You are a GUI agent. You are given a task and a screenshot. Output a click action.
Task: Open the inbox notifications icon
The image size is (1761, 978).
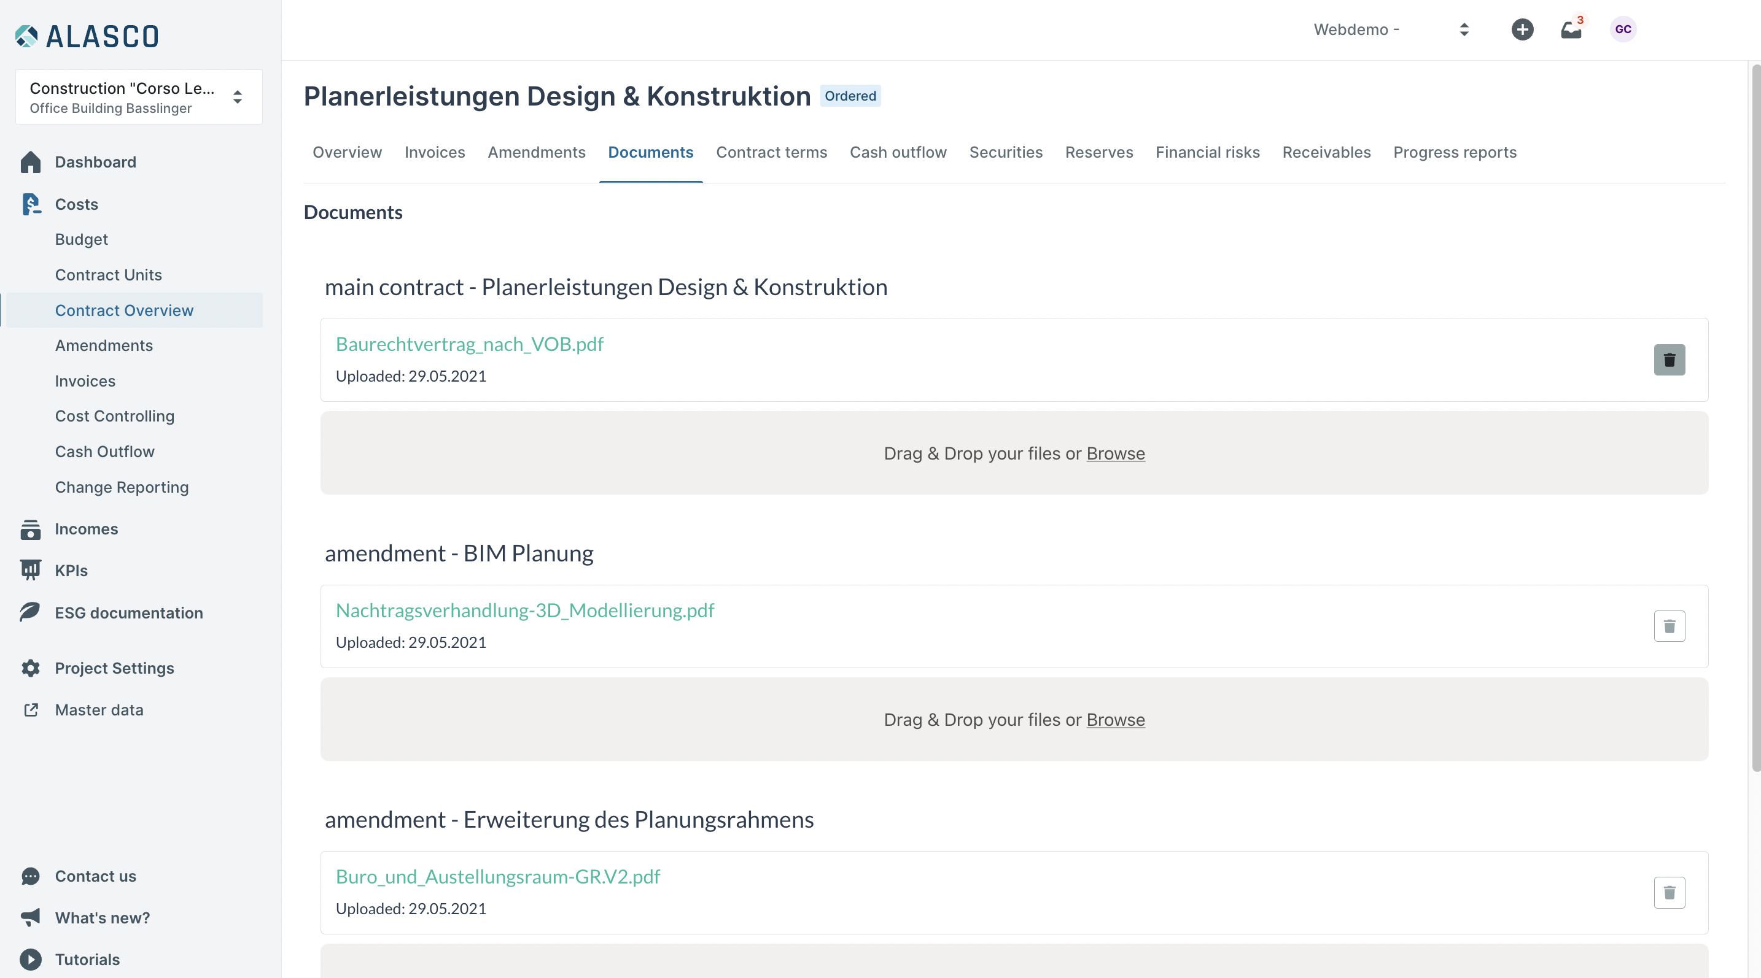(x=1571, y=29)
